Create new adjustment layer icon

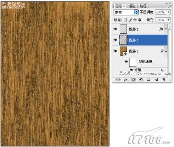tap(141, 80)
